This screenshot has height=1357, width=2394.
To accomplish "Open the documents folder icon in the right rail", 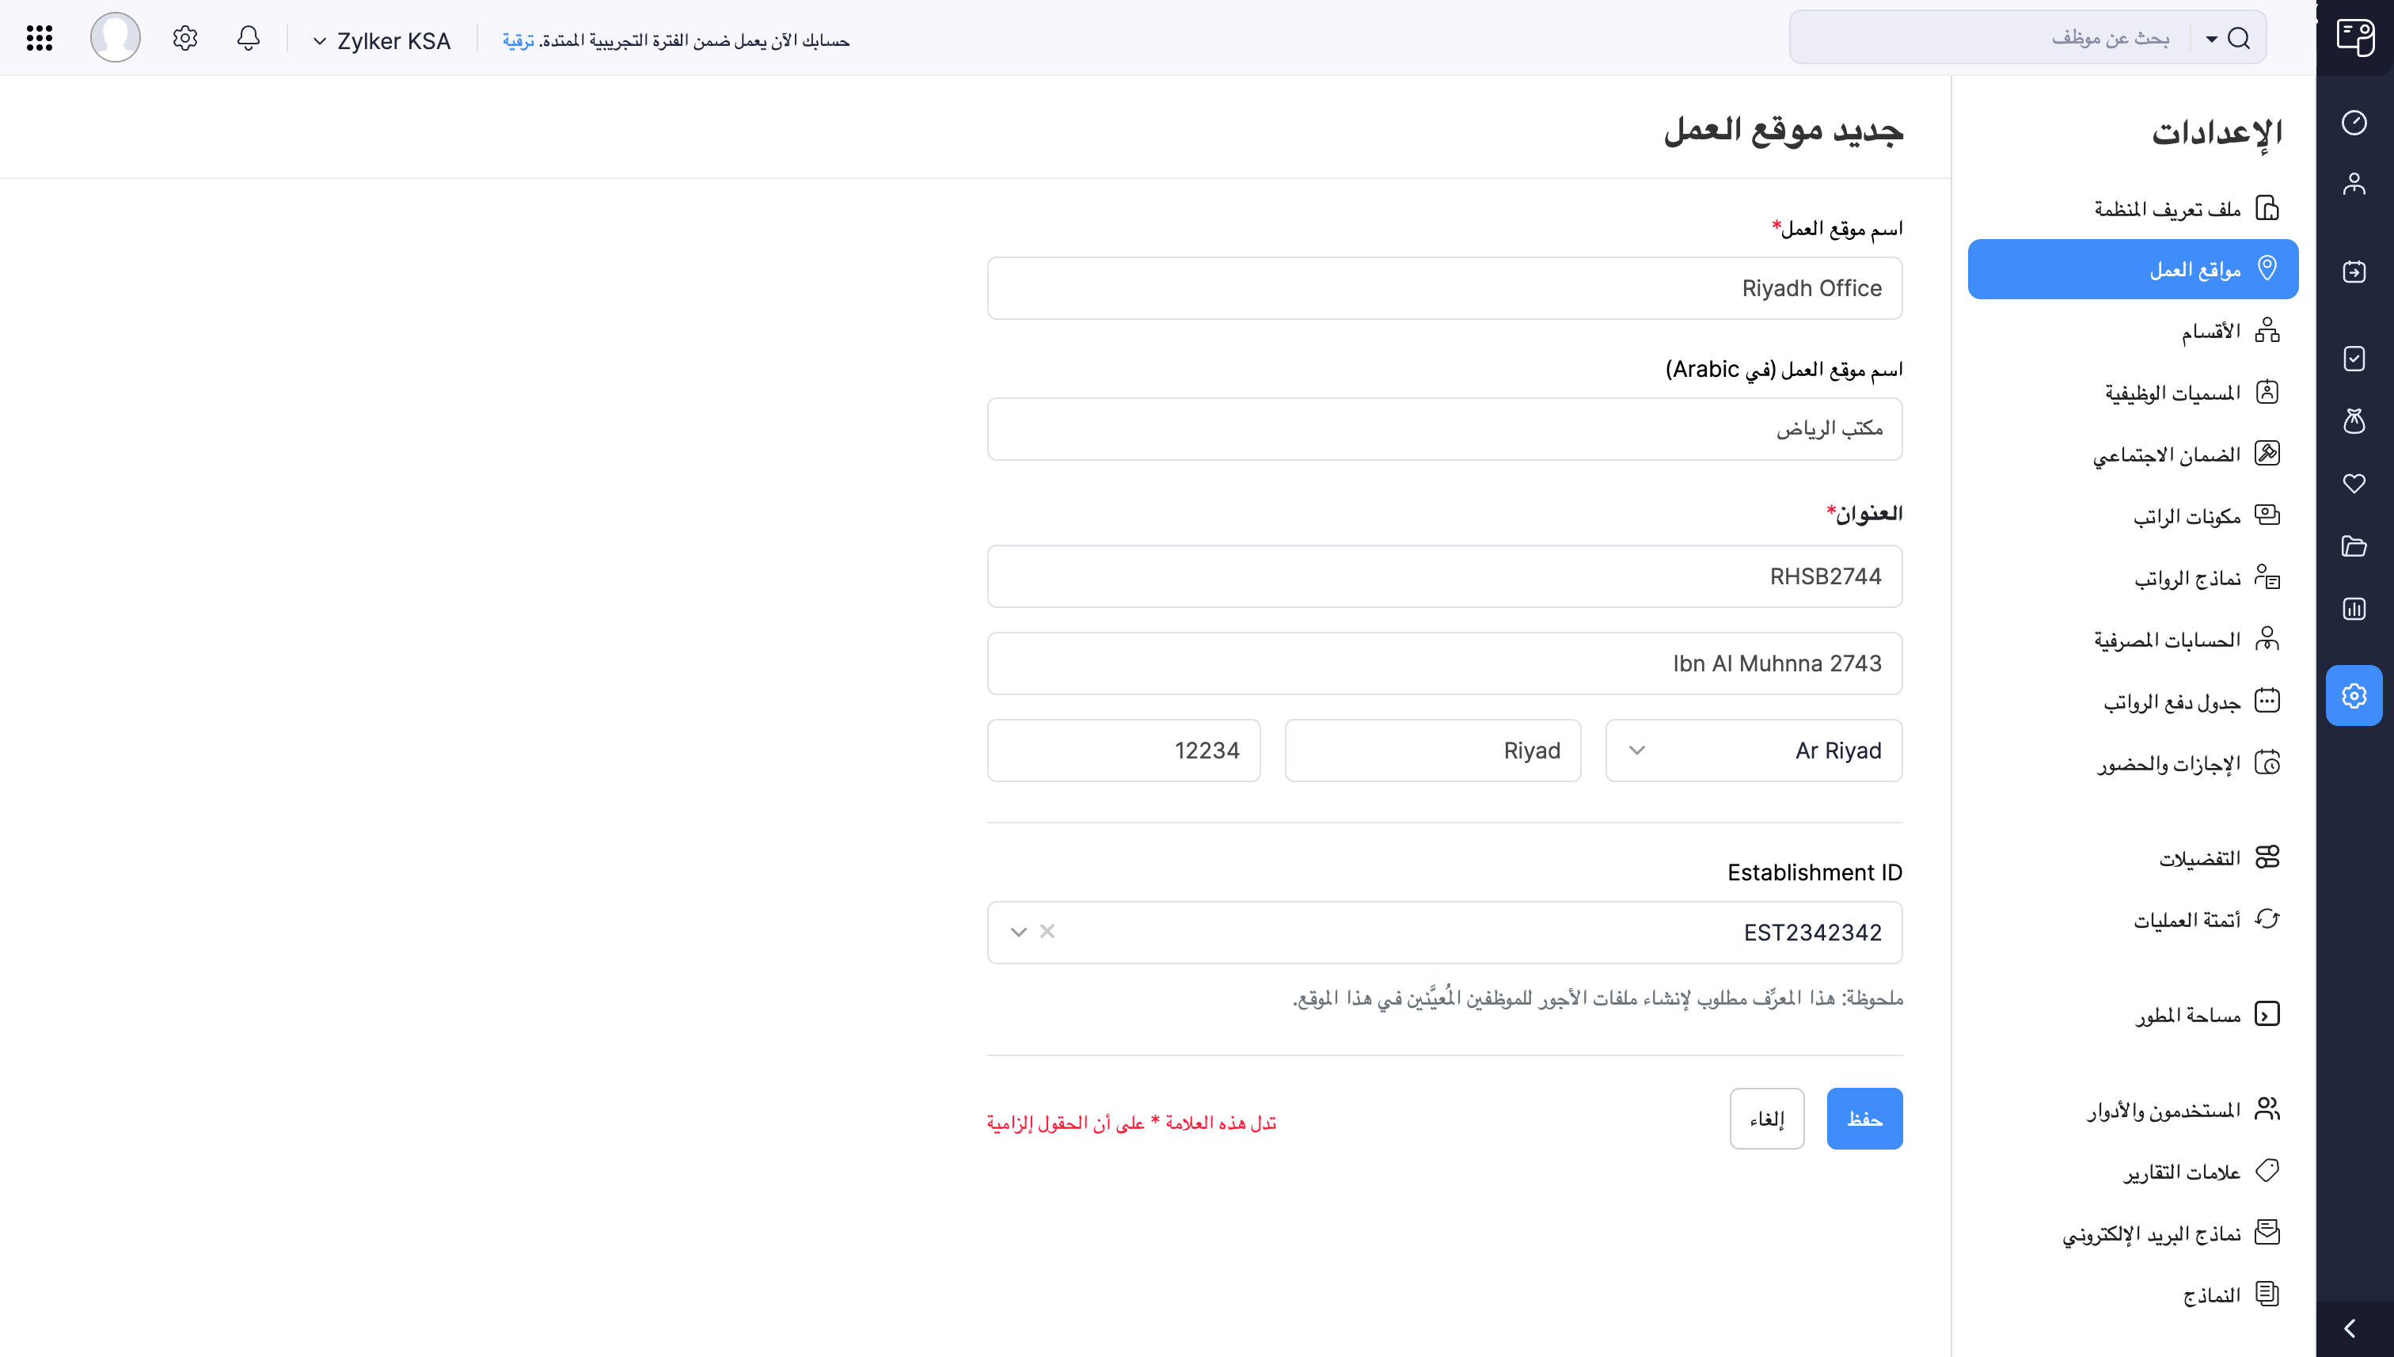I will point(2356,547).
